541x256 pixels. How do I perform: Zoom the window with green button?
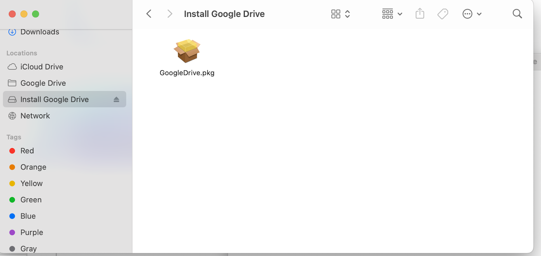point(36,14)
